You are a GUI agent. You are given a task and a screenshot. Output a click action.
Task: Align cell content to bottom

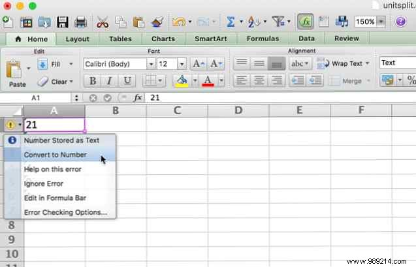[276, 63]
